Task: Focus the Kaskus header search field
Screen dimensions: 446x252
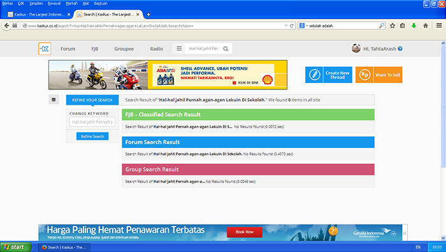Action: pos(204,48)
